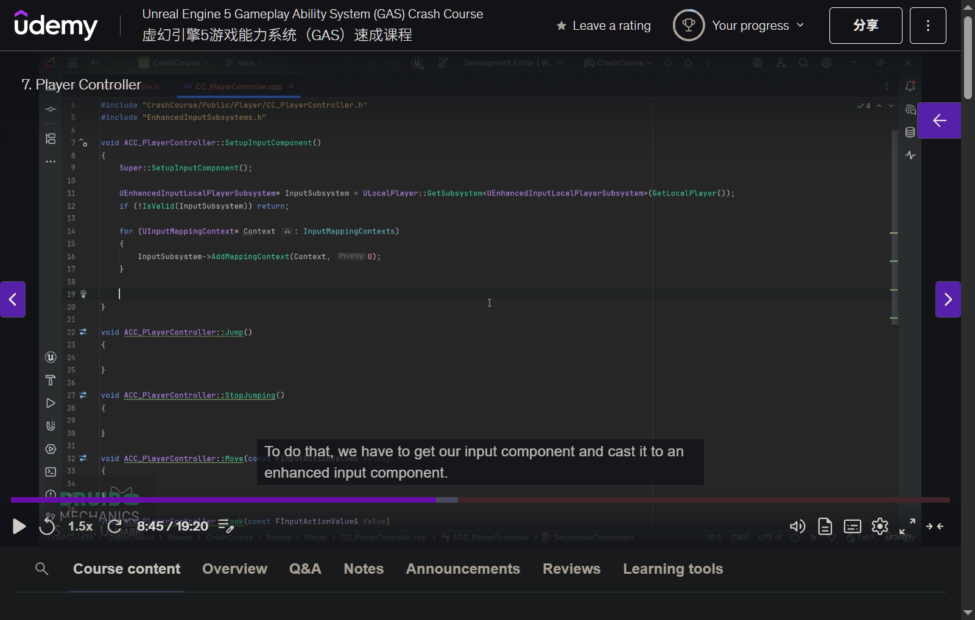Viewport: 975px width, 620px height.
Task: Play the paused lecture video
Action: point(19,526)
